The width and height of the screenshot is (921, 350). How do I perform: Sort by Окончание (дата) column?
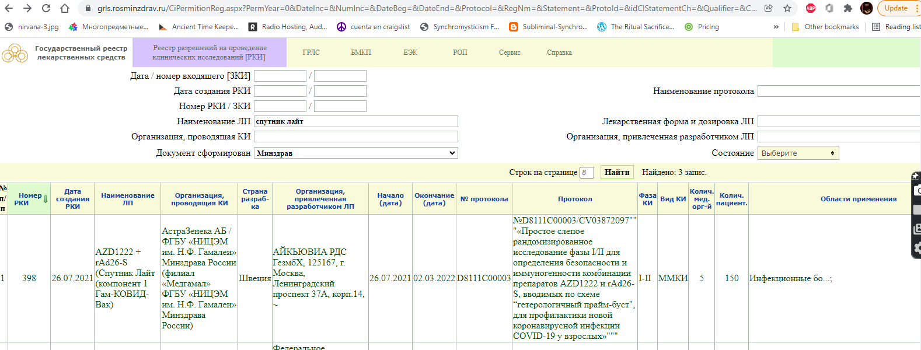[x=434, y=199]
